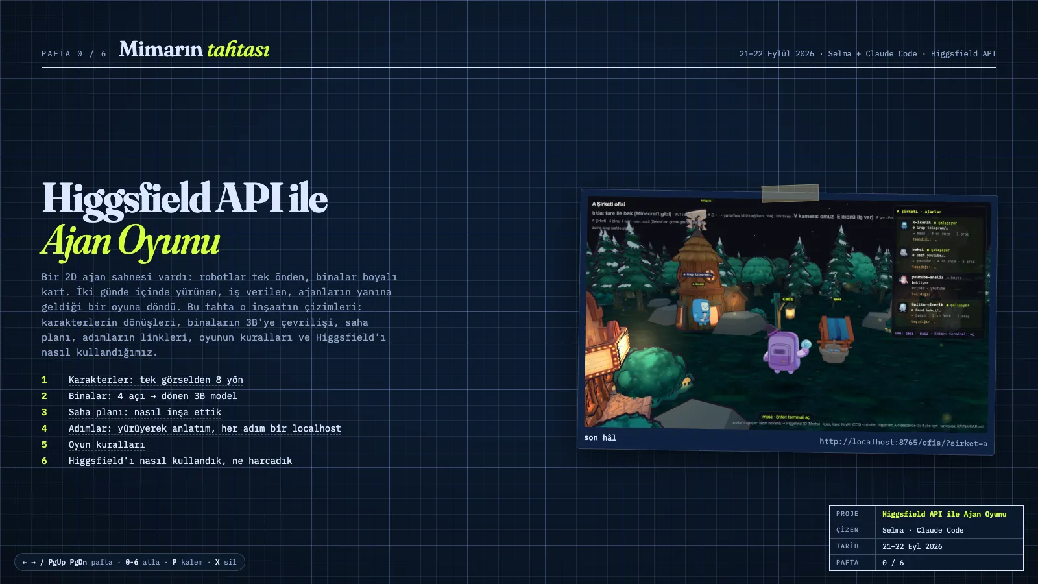Click the 'Higgsfield API ile' main heading
This screenshot has height=584, width=1038.
point(185,198)
